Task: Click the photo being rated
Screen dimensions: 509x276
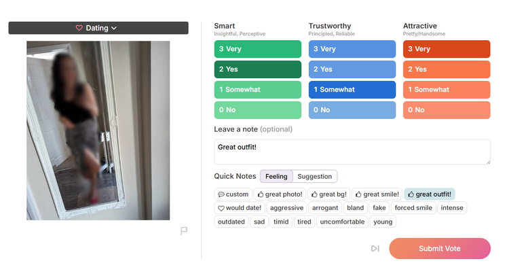Action: click(x=98, y=130)
